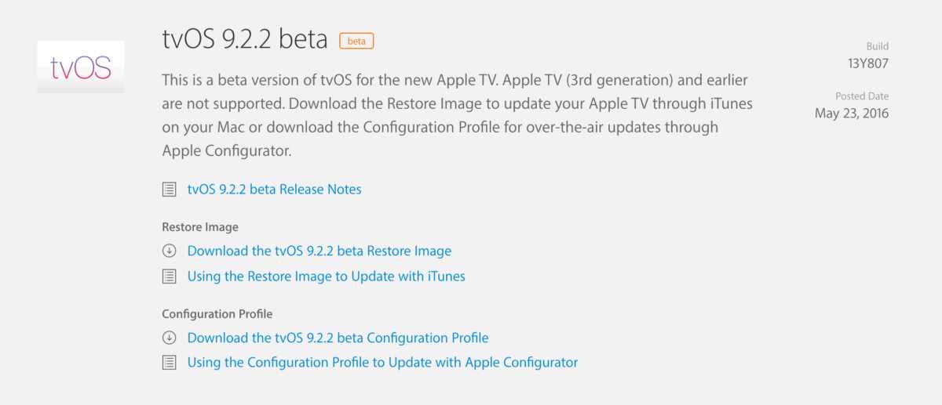Select the build number 13Y807

pos(867,63)
